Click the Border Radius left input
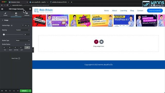 22,48
